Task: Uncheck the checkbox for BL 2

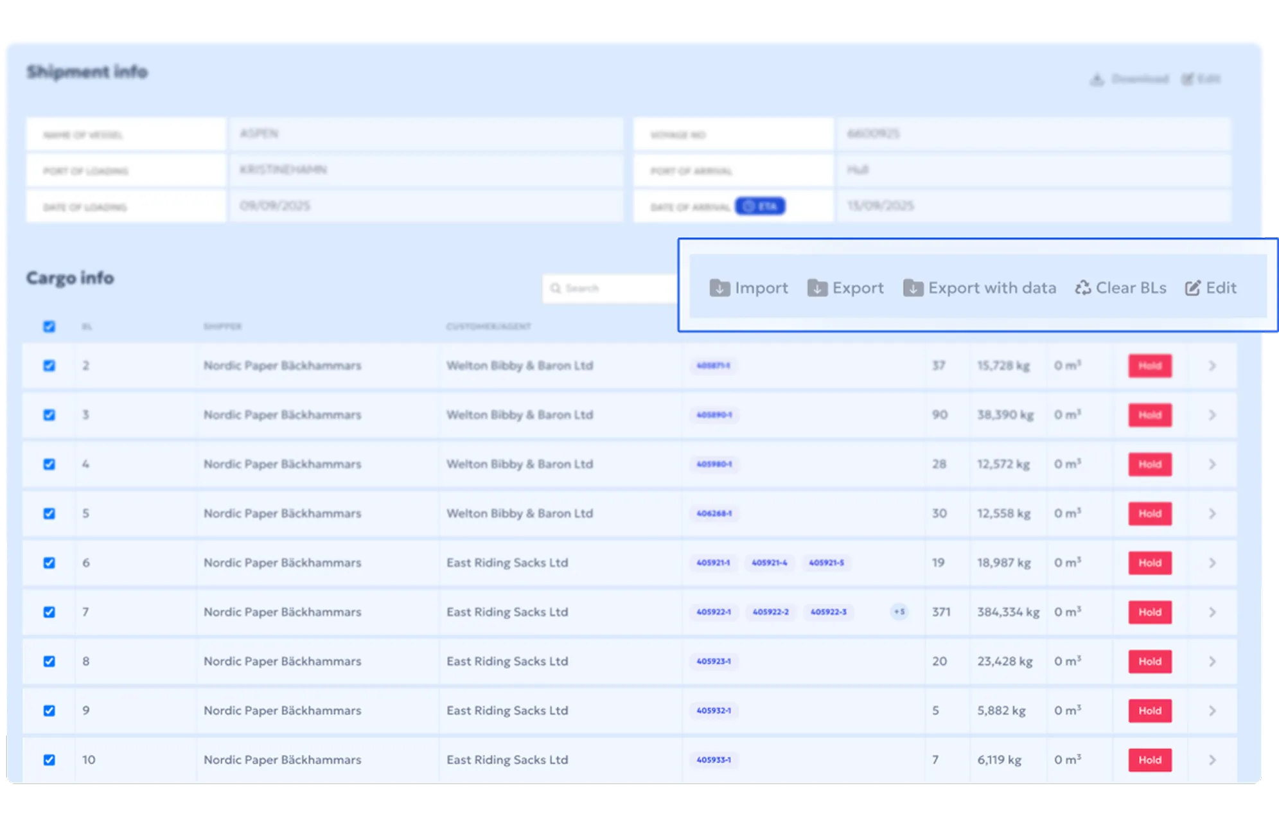Action: point(49,366)
